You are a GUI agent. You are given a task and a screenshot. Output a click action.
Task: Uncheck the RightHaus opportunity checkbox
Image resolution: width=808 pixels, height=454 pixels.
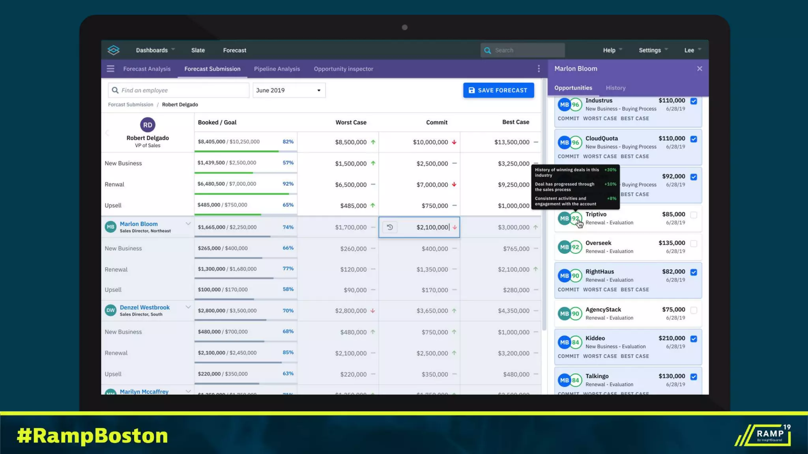(694, 272)
